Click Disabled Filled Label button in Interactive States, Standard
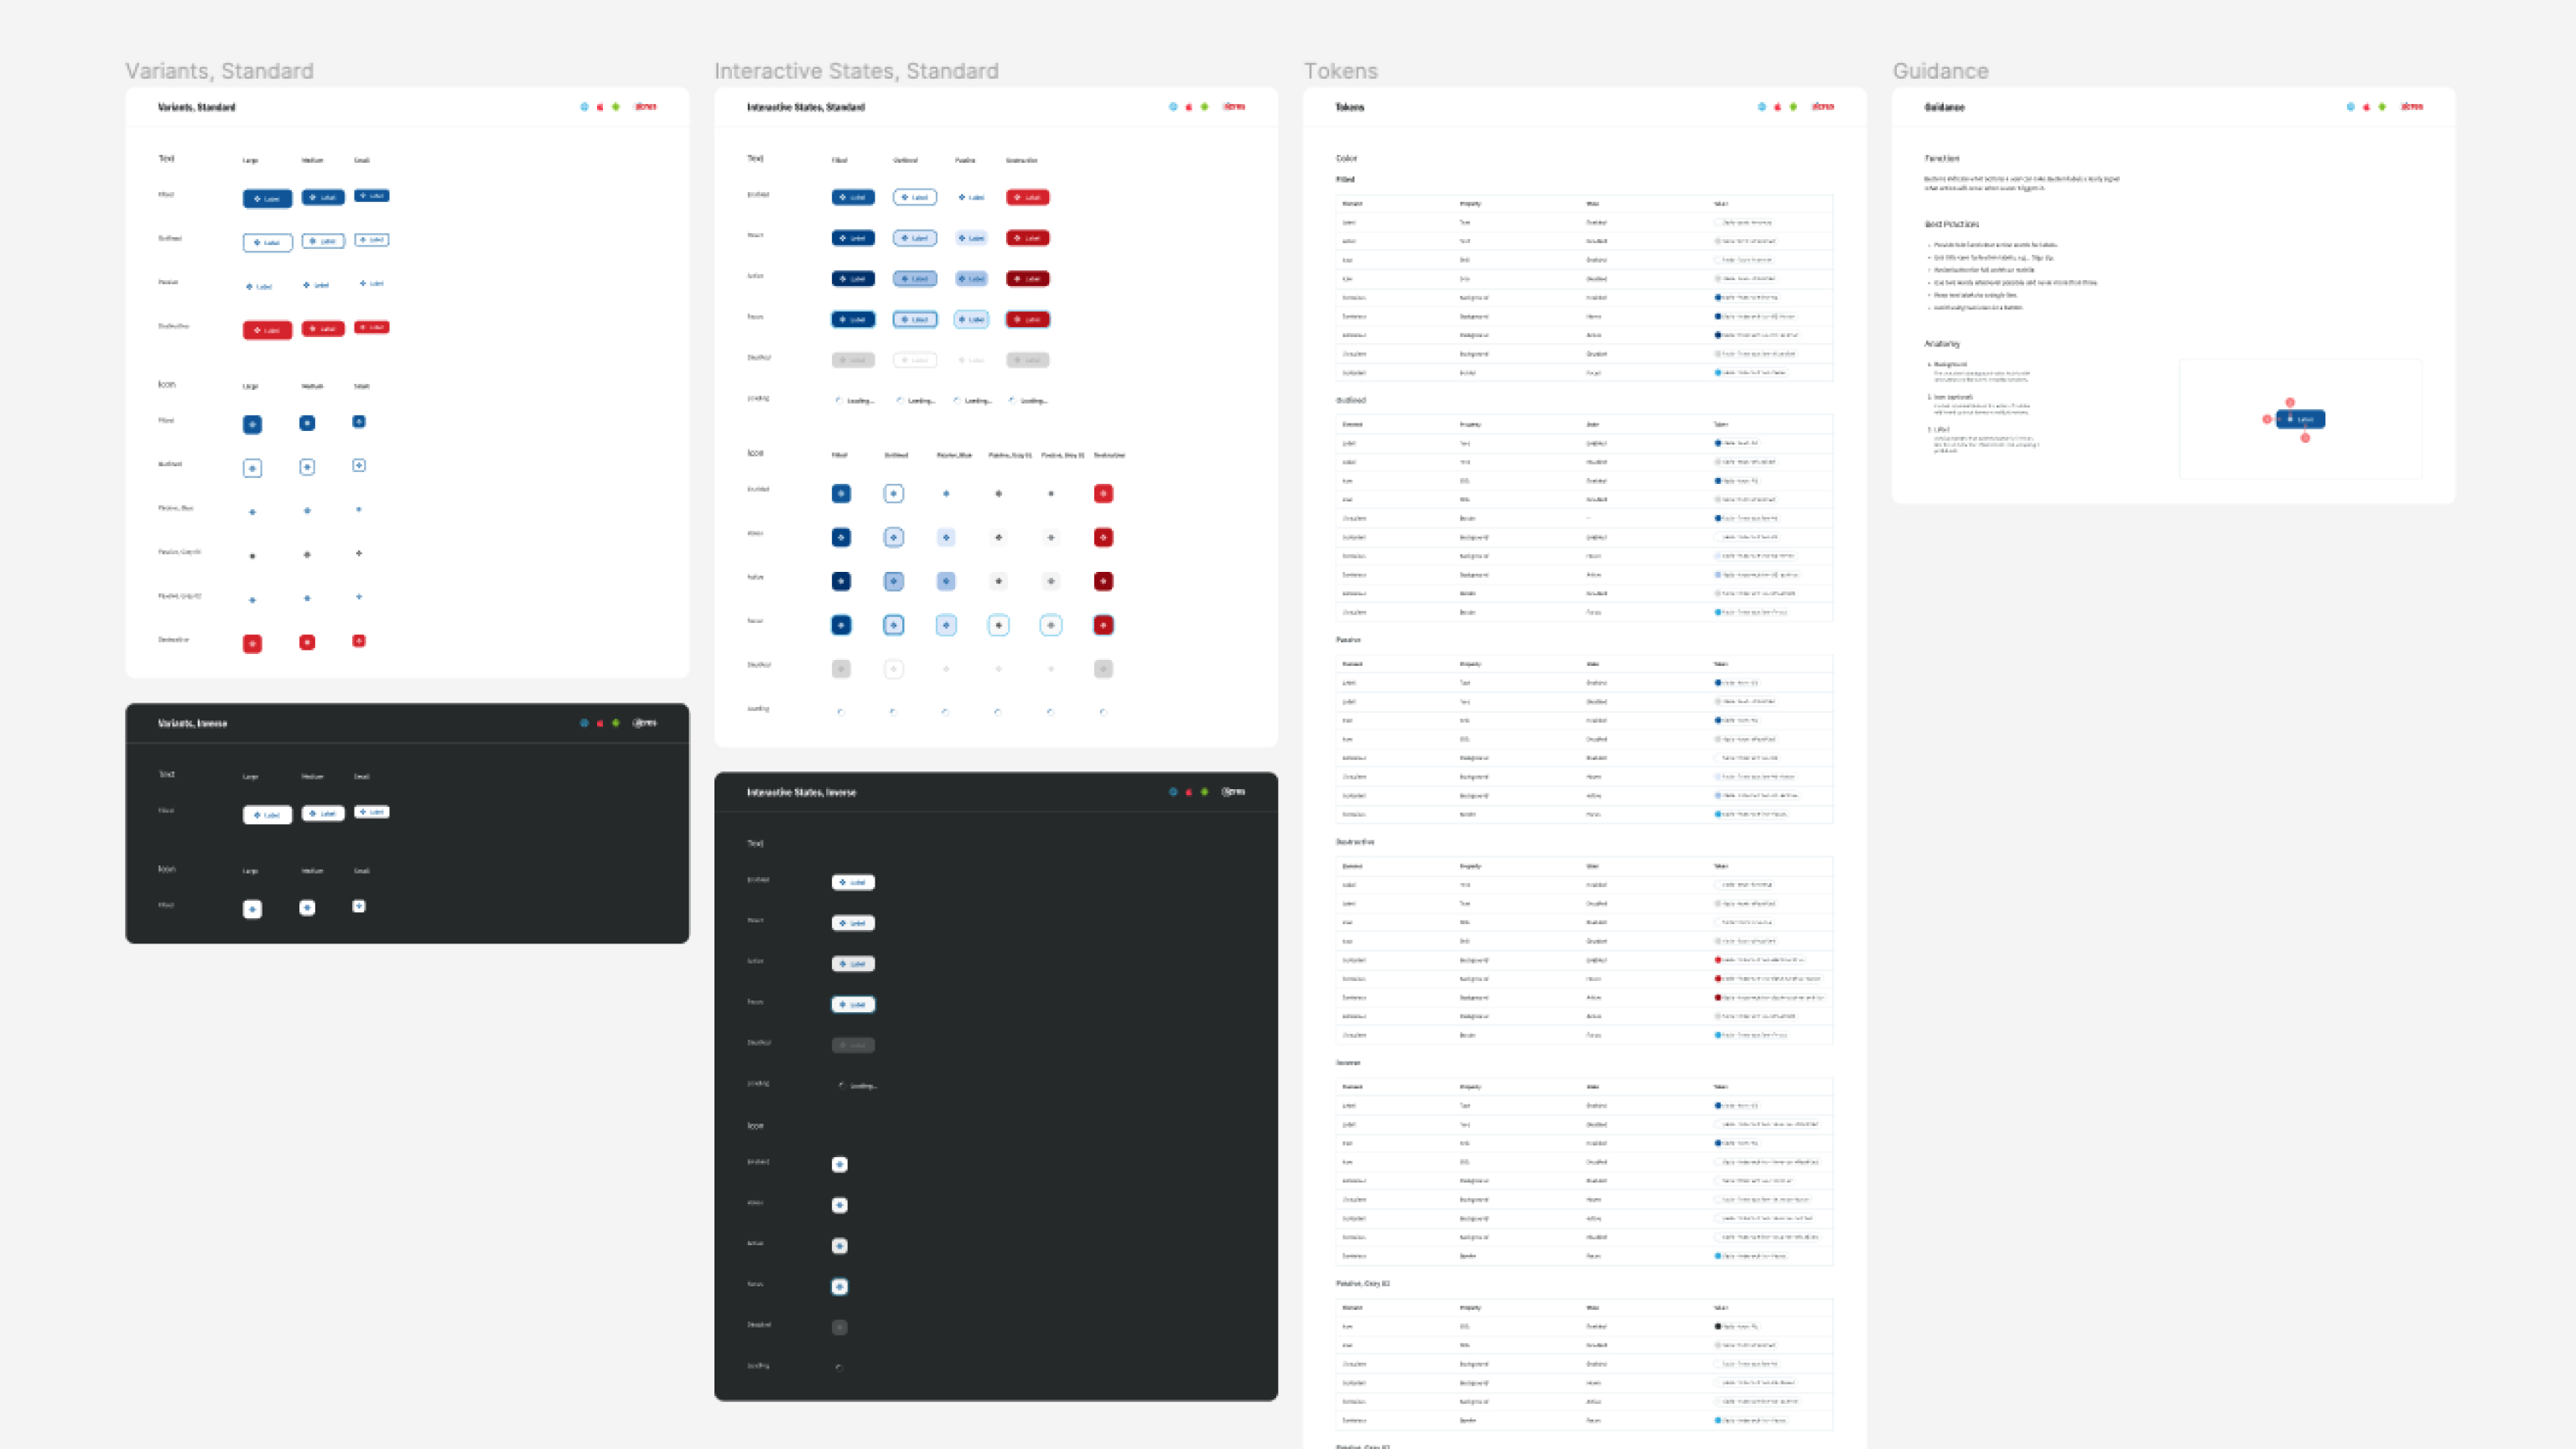The height and width of the screenshot is (1449, 2576). point(853,361)
